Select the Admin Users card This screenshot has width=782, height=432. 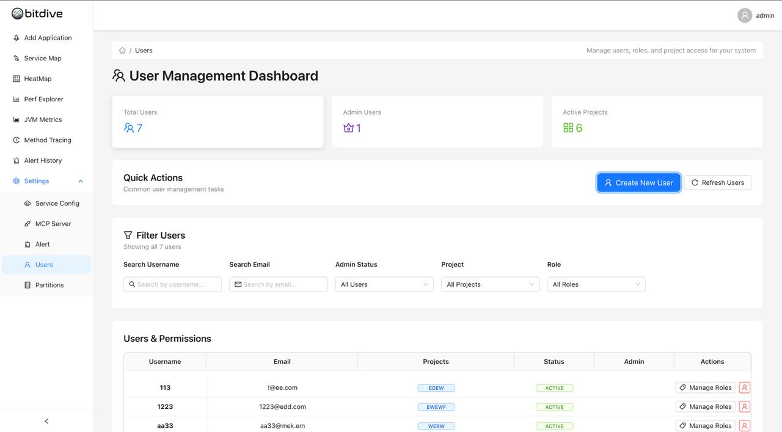(x=437, y=121)
